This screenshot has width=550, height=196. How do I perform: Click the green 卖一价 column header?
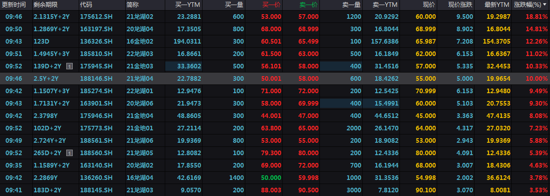[x=309, y=5]
